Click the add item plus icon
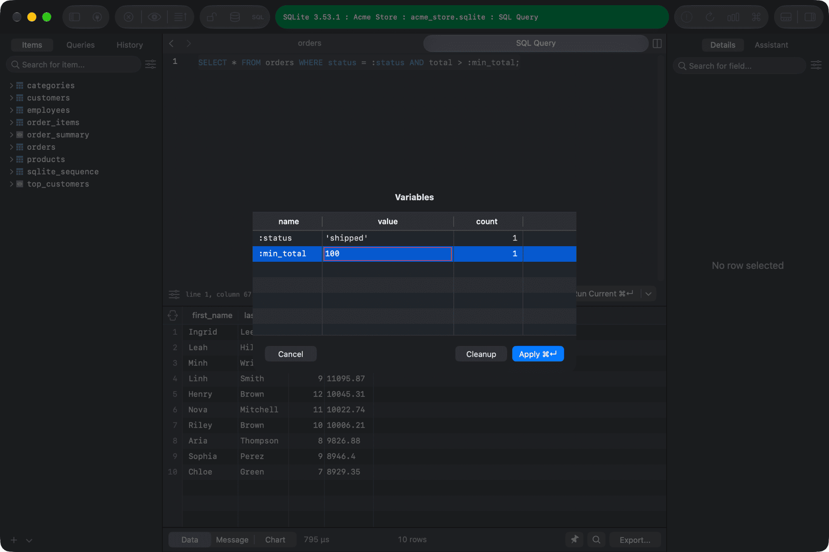The image size is (829, 552). point(14,540)
